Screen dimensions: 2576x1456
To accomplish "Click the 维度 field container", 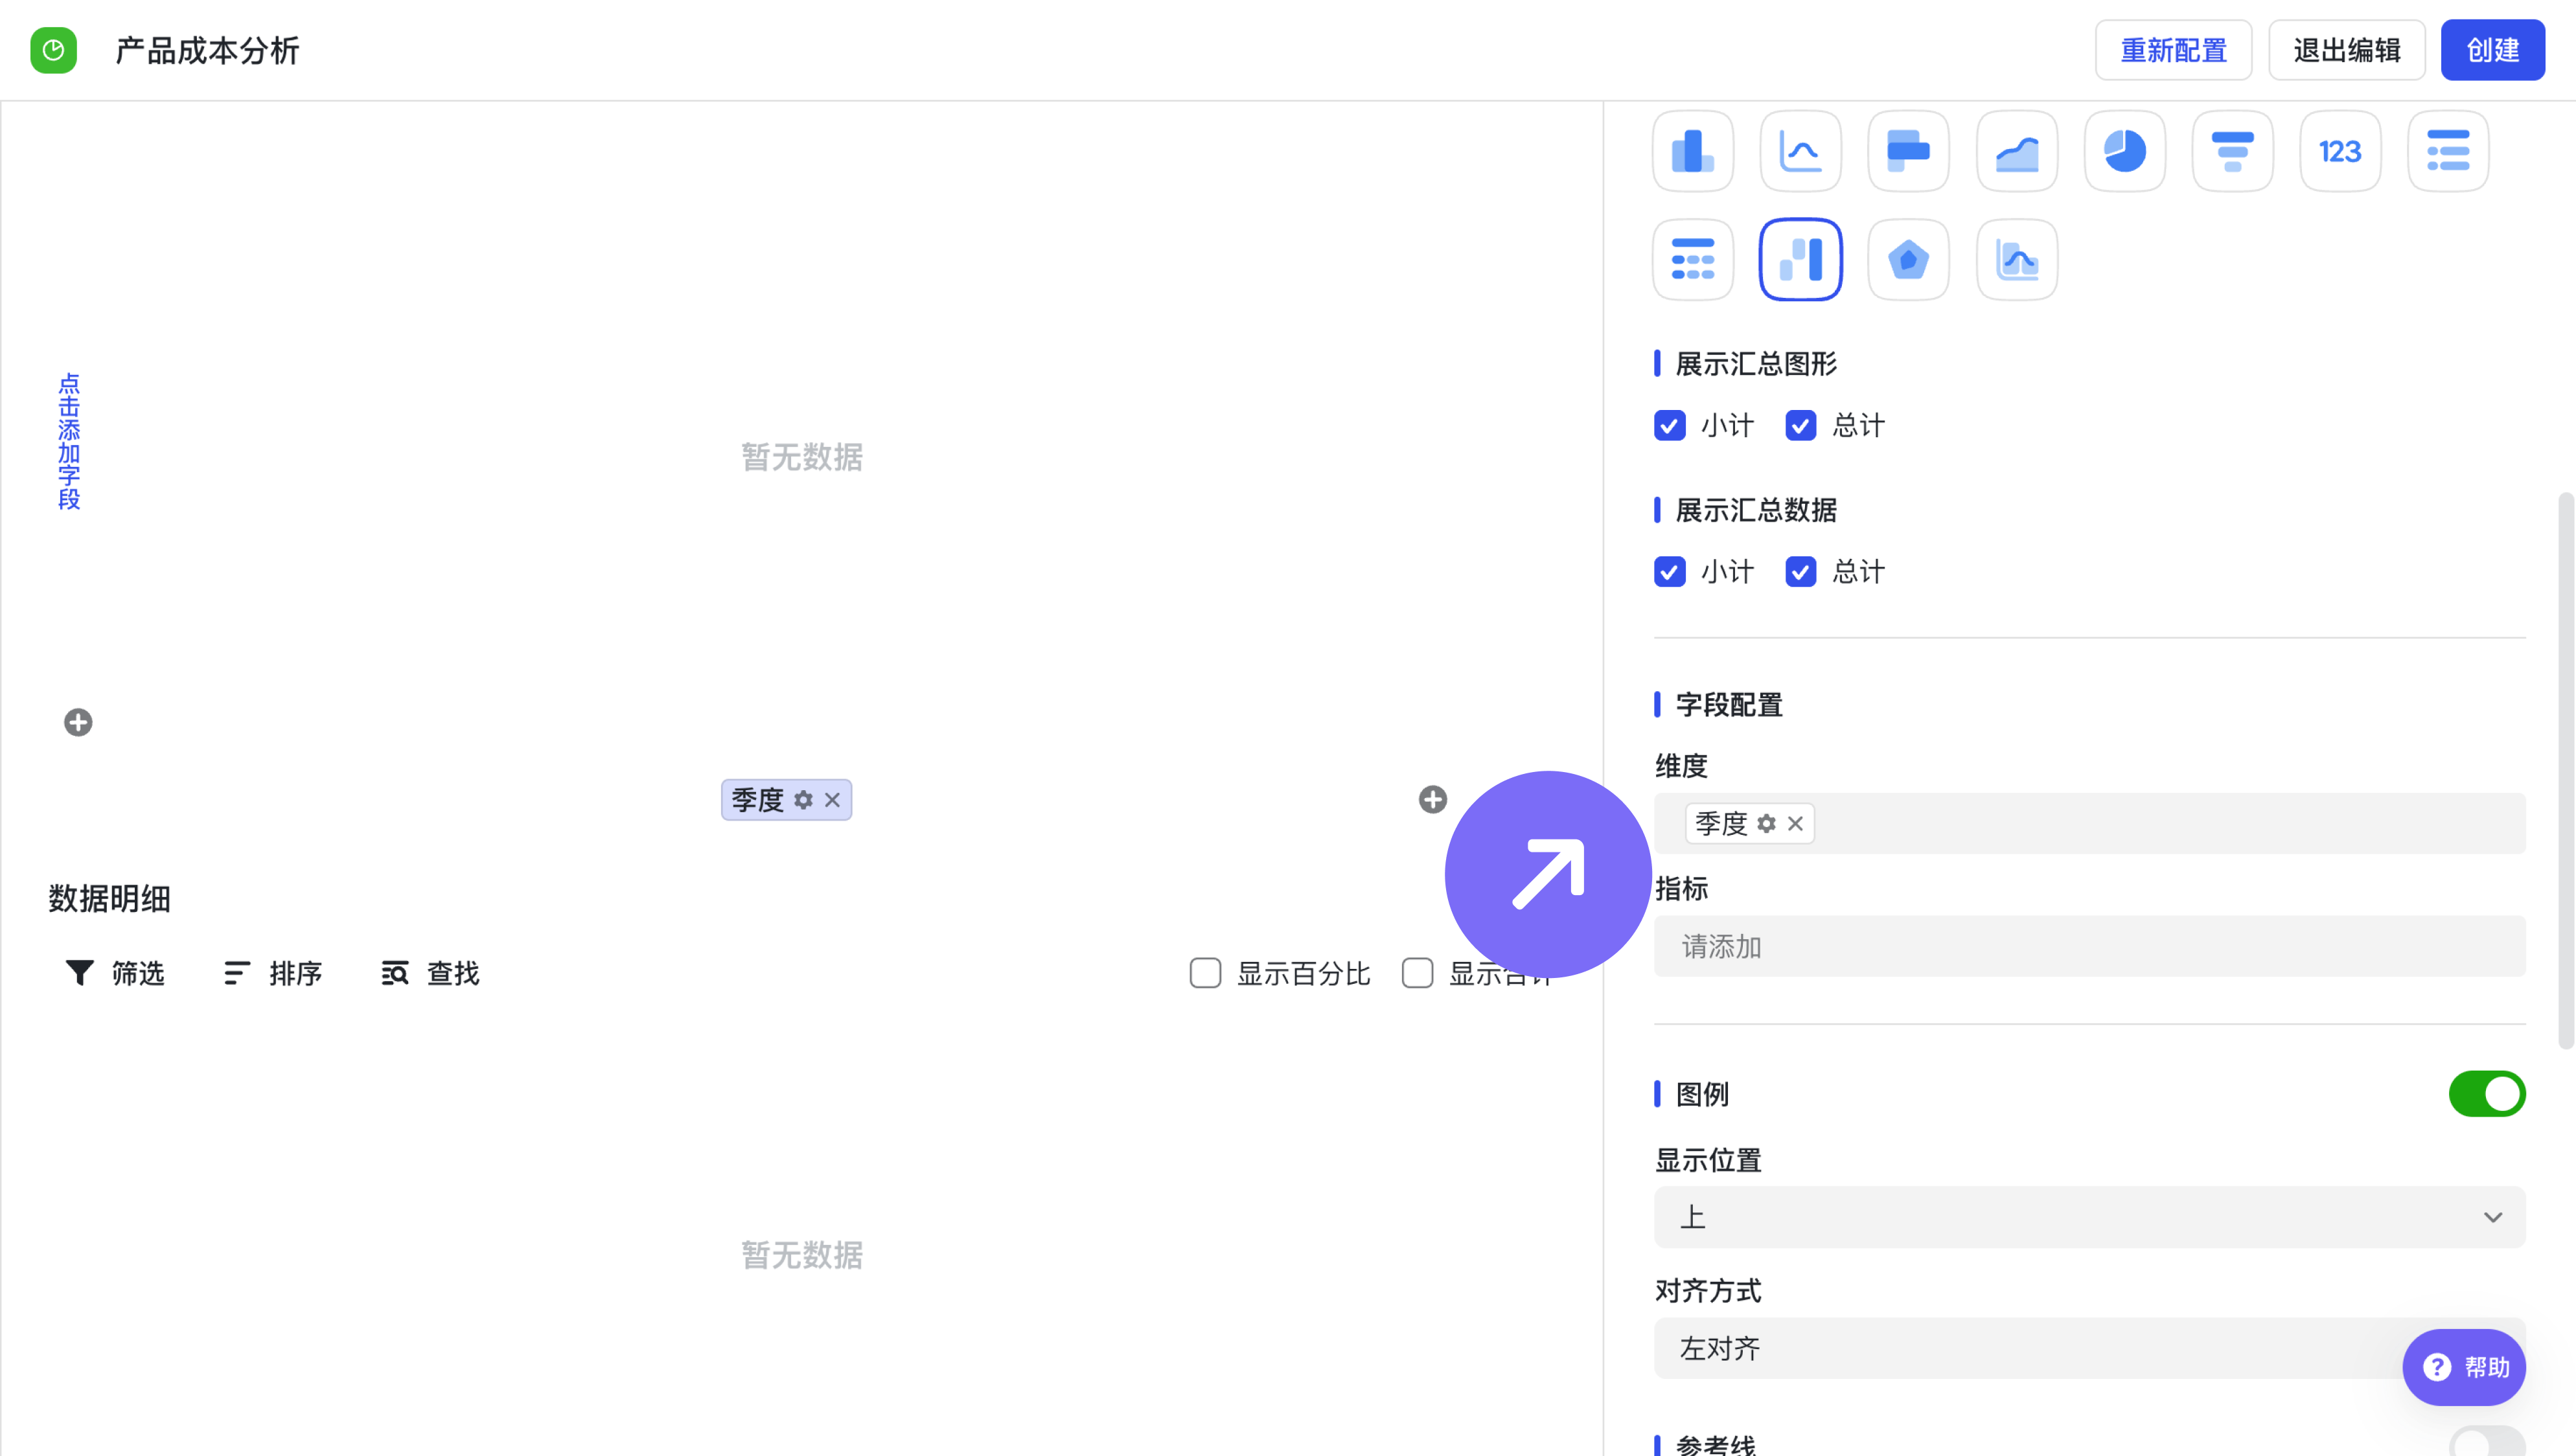I will tap(2089, 823).
